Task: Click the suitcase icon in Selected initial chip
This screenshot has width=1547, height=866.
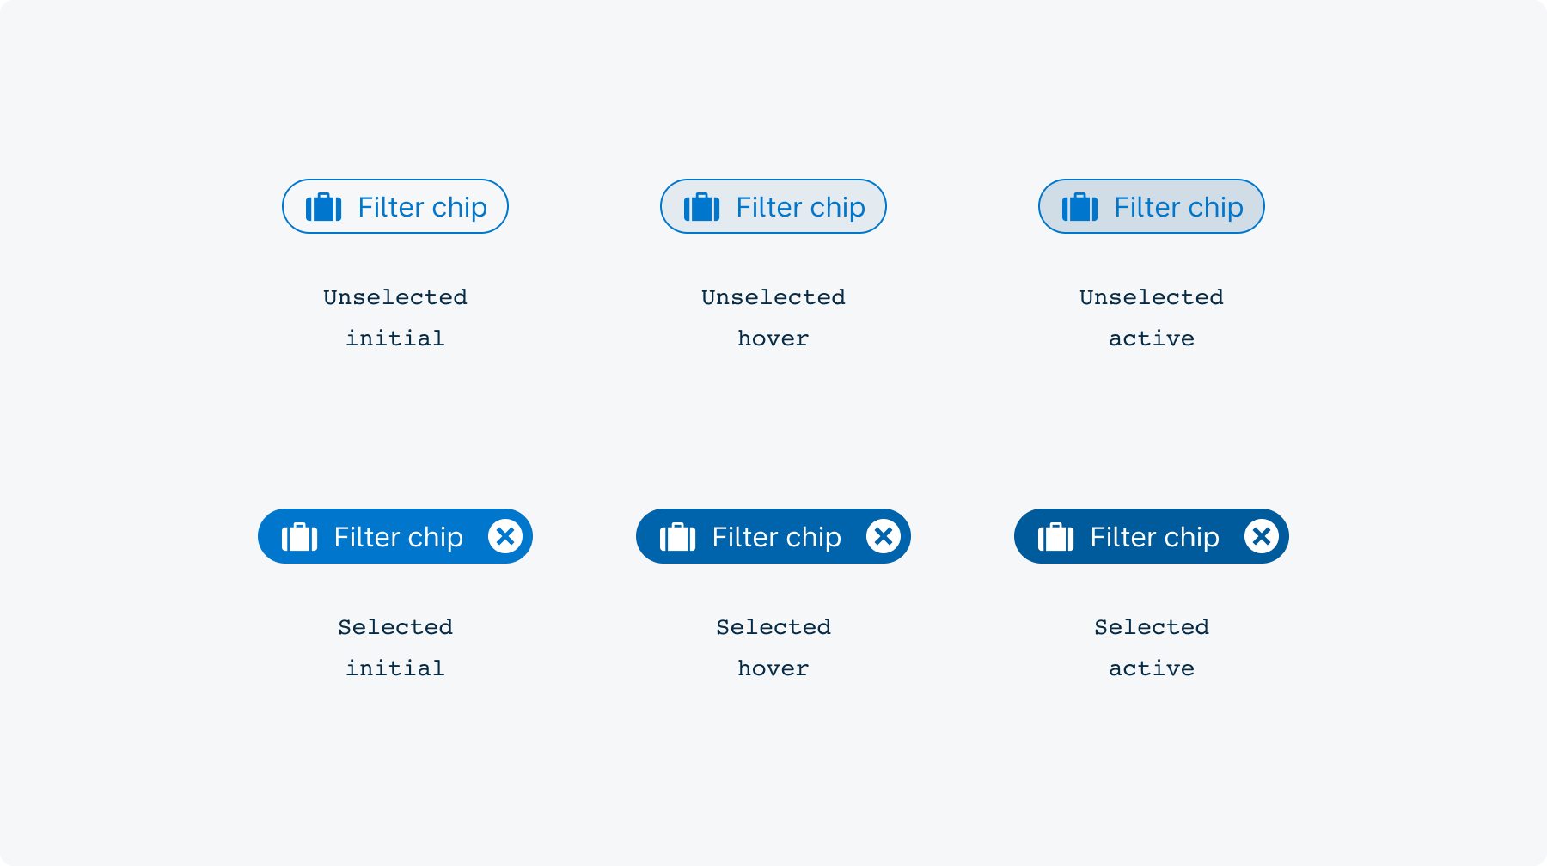Action: point(300,537)
